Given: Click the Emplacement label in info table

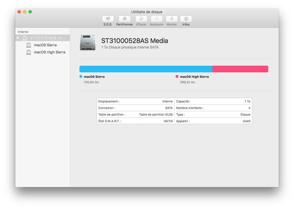Looking at the screenshot, I should [109, 101].
